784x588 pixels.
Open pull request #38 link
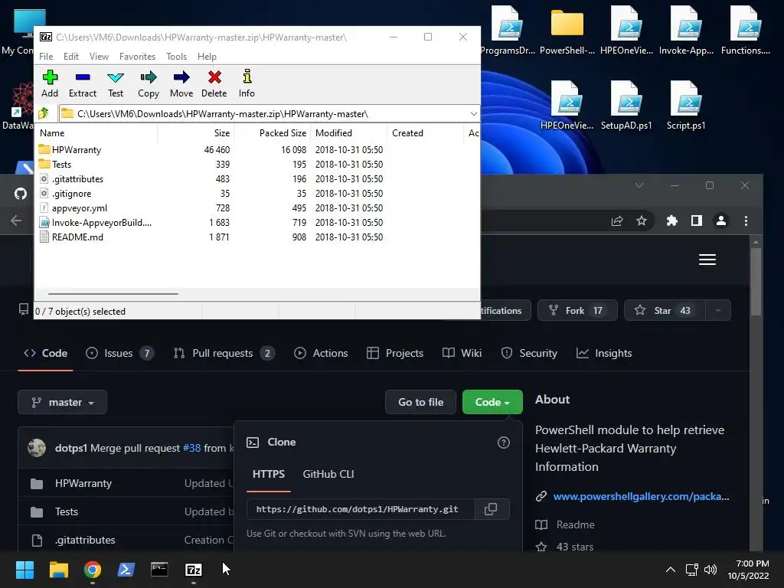(191, 448)
